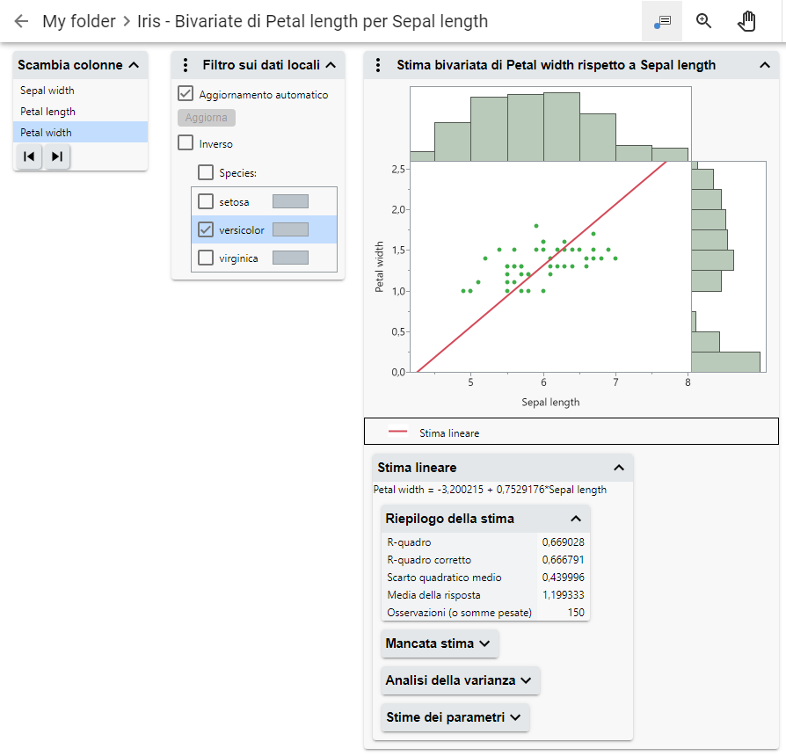Select the hand pan tool
Viewport: 786px width, 756px height.
746,21
